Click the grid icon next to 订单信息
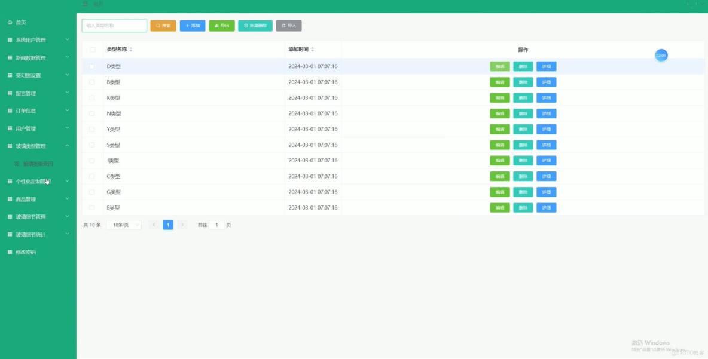The height and width of the screenshot is (359, 708). click(x=10, y=111)
